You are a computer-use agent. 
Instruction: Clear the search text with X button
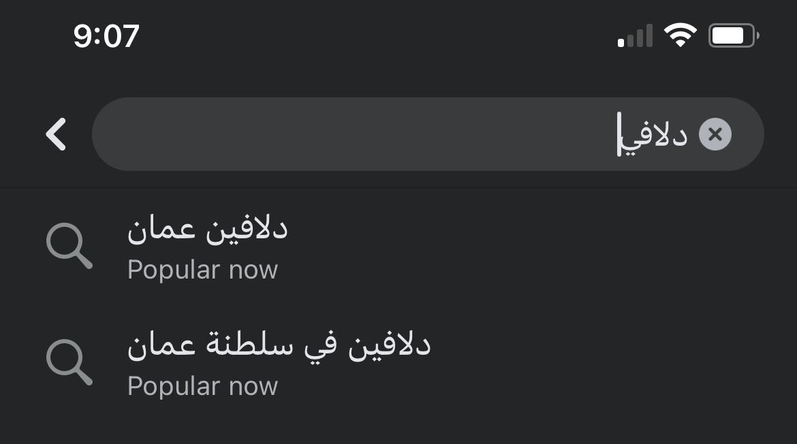715,134
